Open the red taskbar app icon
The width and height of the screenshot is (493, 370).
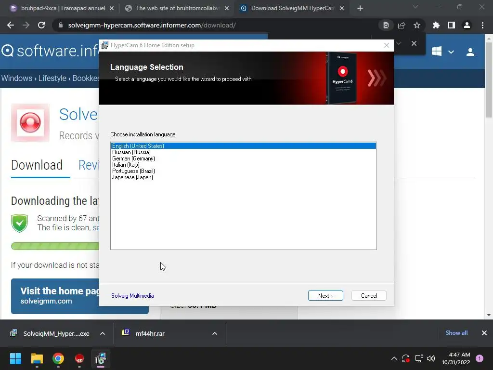[79, 358]
